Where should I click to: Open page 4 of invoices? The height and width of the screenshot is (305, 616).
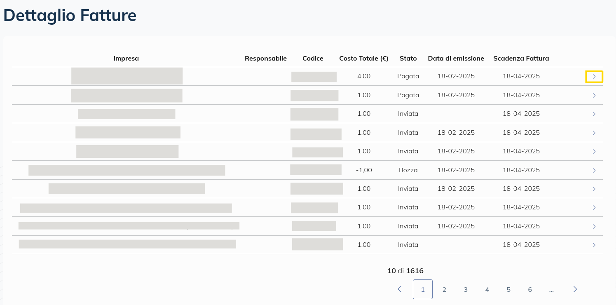point(487,289)
